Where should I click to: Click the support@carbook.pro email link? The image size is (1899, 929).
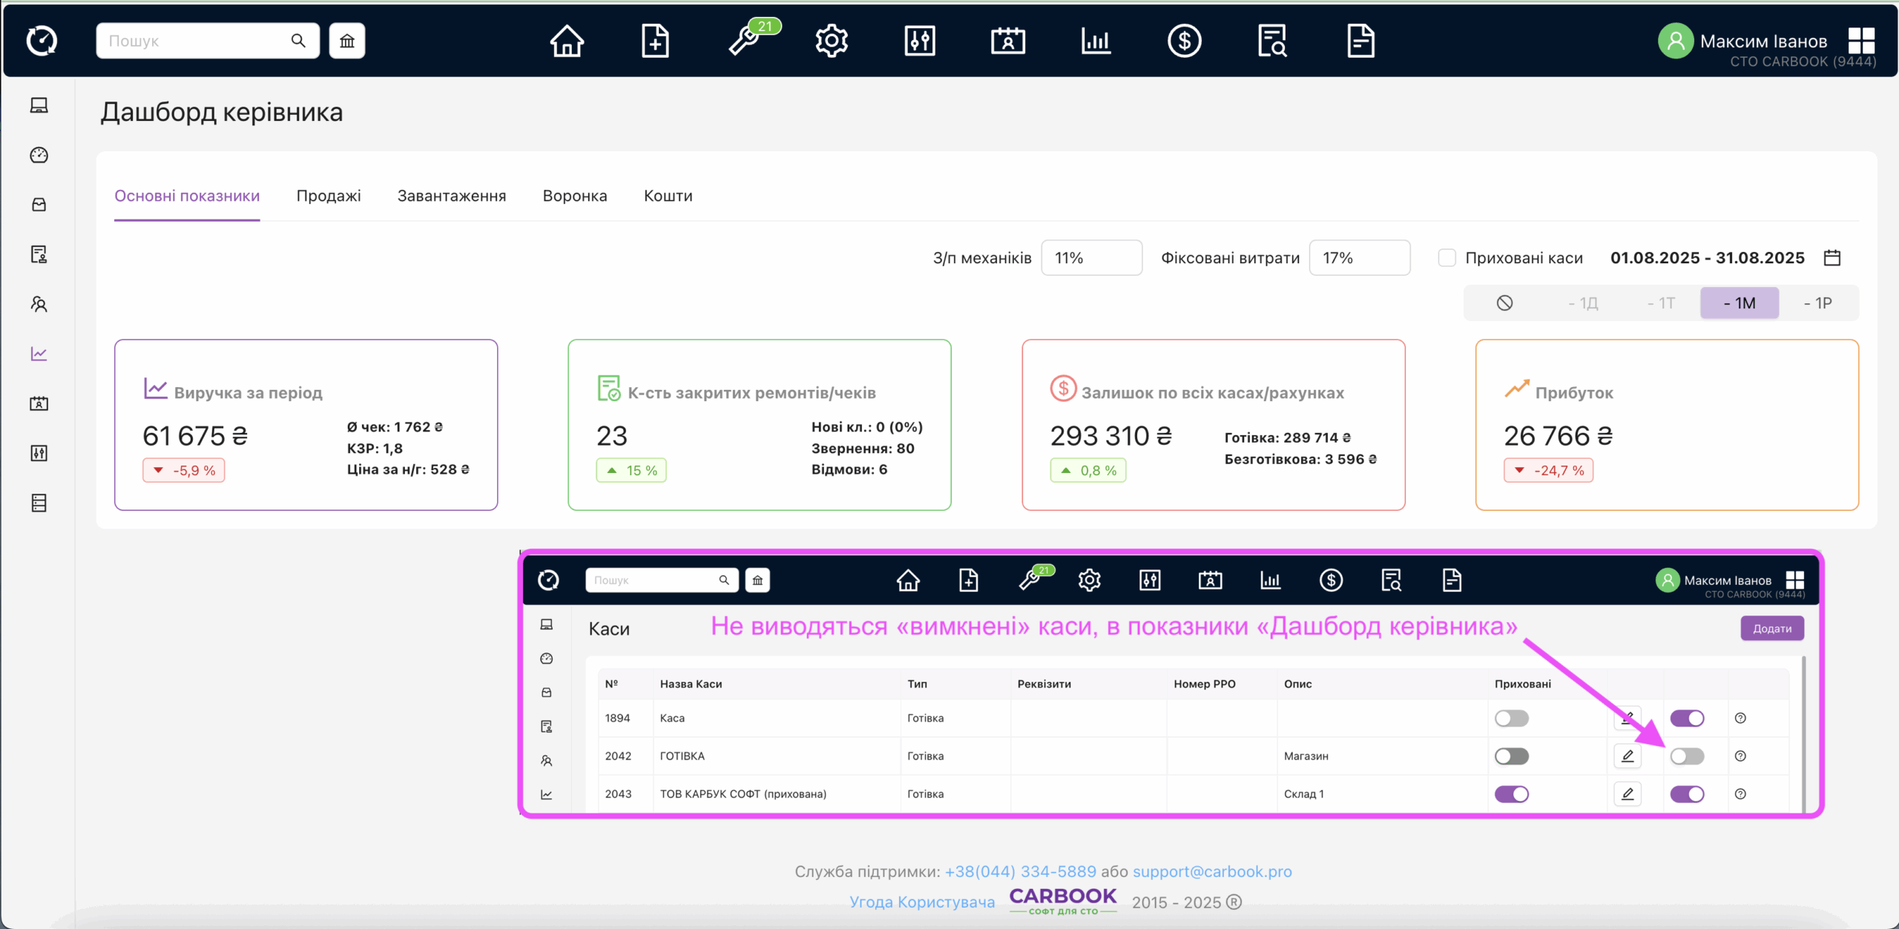1212,871
